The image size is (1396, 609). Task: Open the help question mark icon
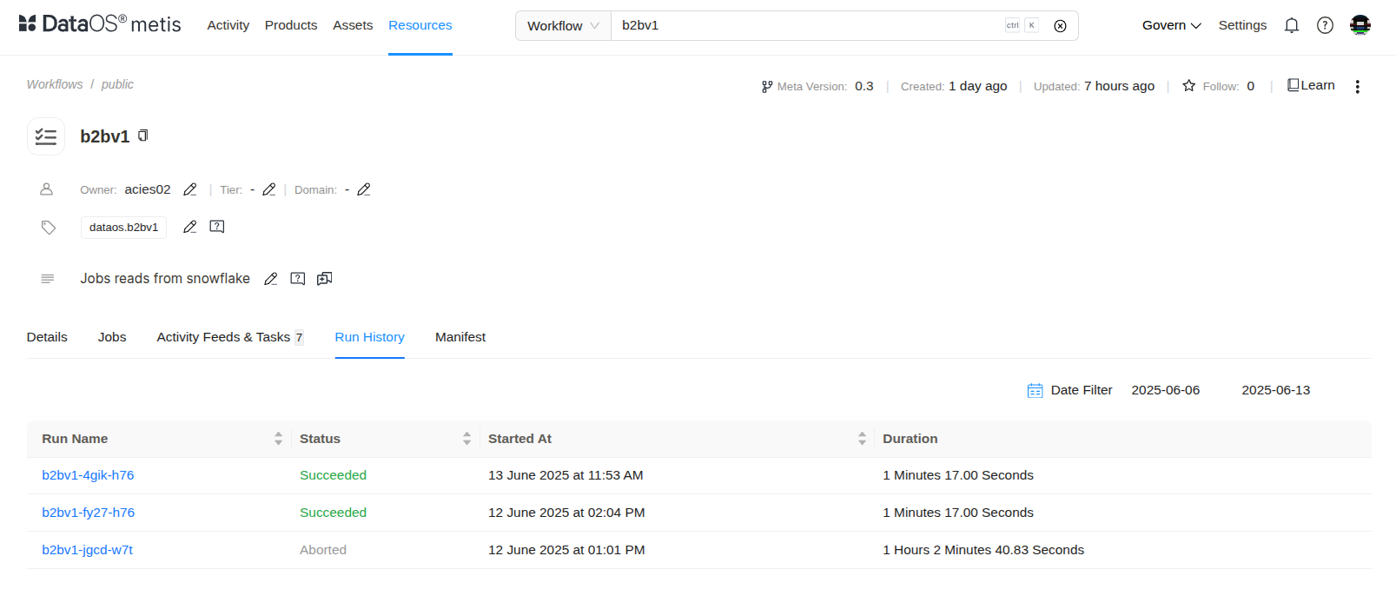[1325, 25]
